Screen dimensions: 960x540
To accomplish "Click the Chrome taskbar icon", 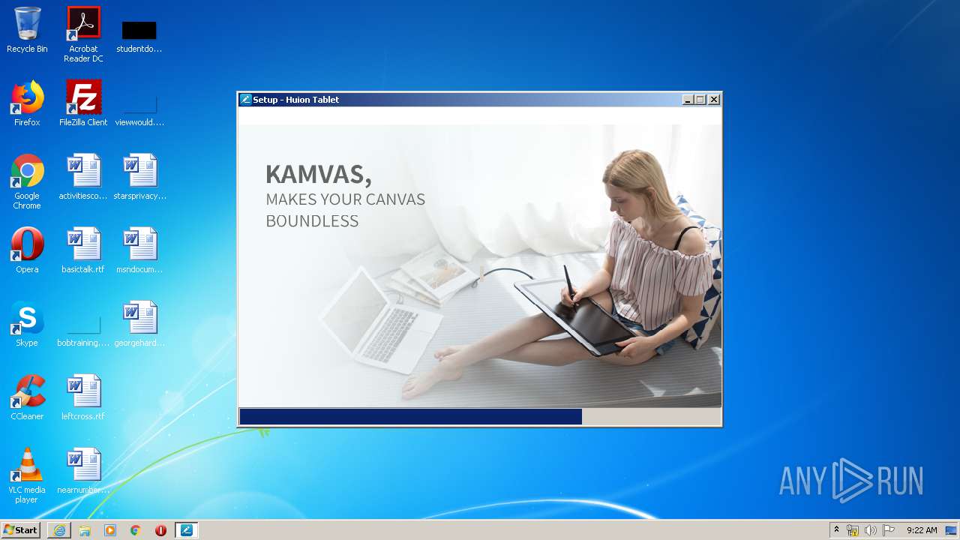I will (x=136, y=530).
